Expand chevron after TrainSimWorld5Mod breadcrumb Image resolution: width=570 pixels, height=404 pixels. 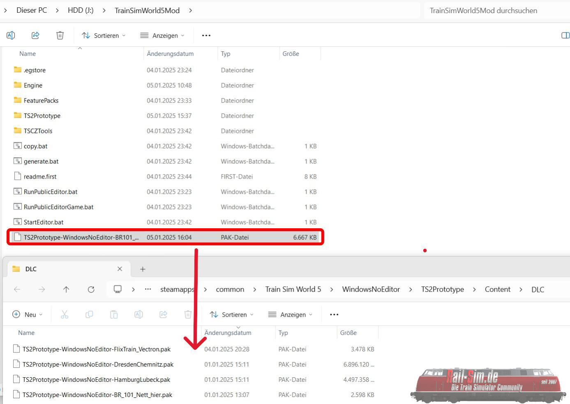[191, 10]
